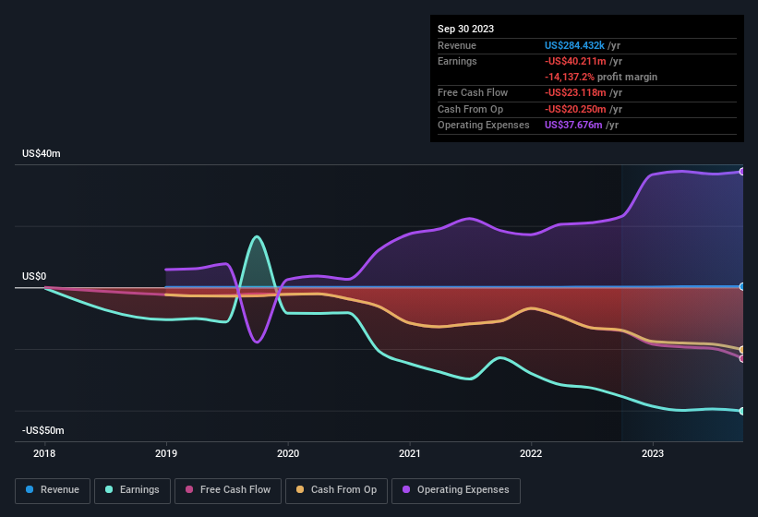Viewport: 758px width, 517px height.
Task: Toggle the Revenue series legend button
Action: coord(53,490)
